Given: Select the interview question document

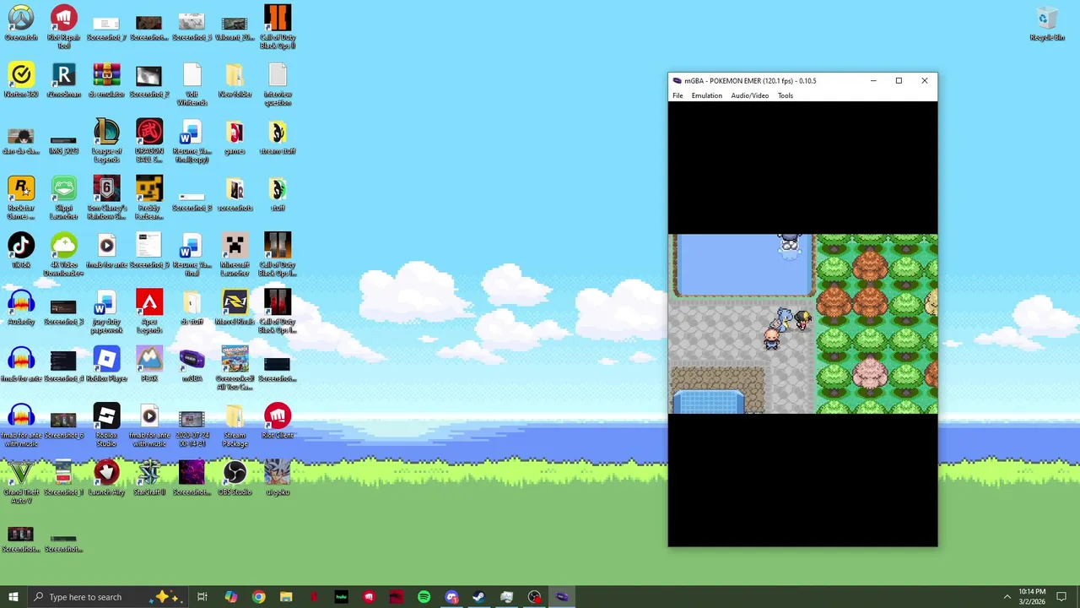Looking at the screenshot, I should point(278,84).
